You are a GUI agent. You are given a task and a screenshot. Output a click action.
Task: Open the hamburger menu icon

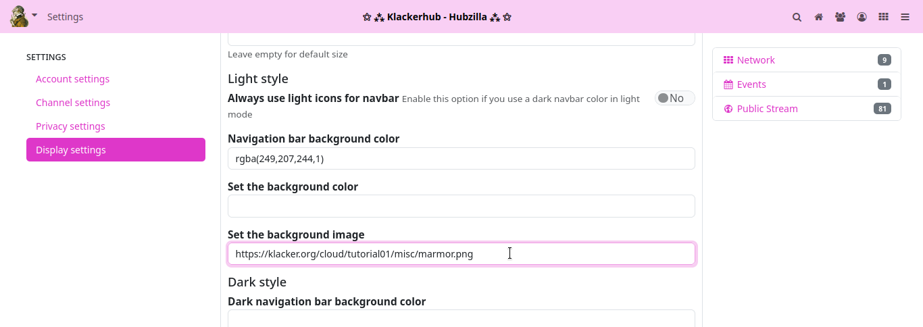(x=905, y=17)
